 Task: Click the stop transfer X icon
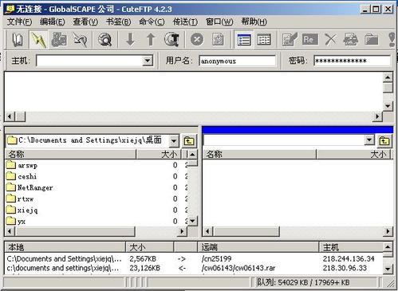point(197,40)
